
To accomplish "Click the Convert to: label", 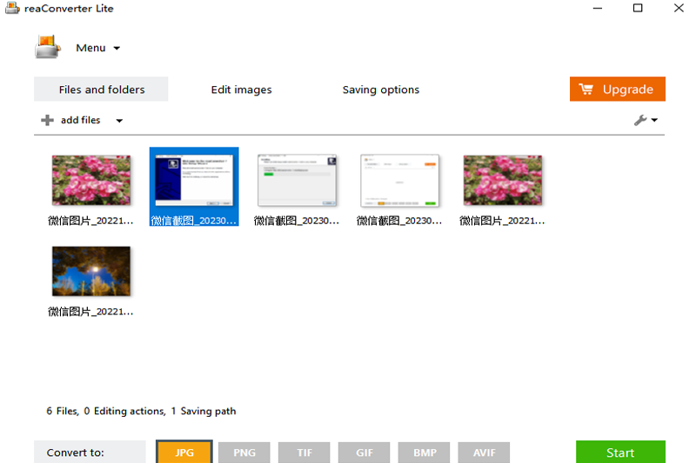I will pyautogui.click(x=76, y=453).
